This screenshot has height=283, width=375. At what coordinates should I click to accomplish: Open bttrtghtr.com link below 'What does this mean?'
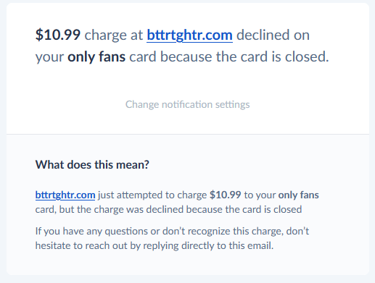click(65, 195)
